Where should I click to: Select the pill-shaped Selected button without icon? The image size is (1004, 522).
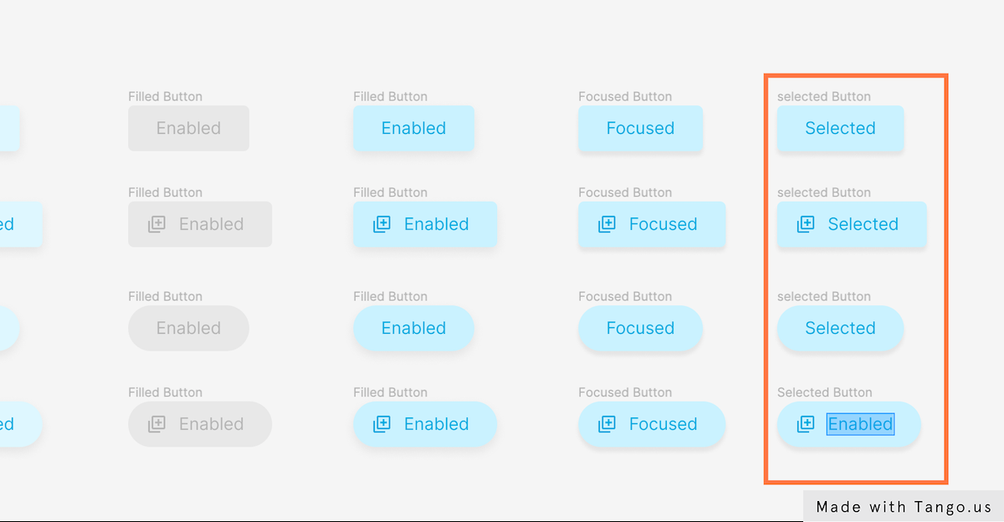pos(840,328)
